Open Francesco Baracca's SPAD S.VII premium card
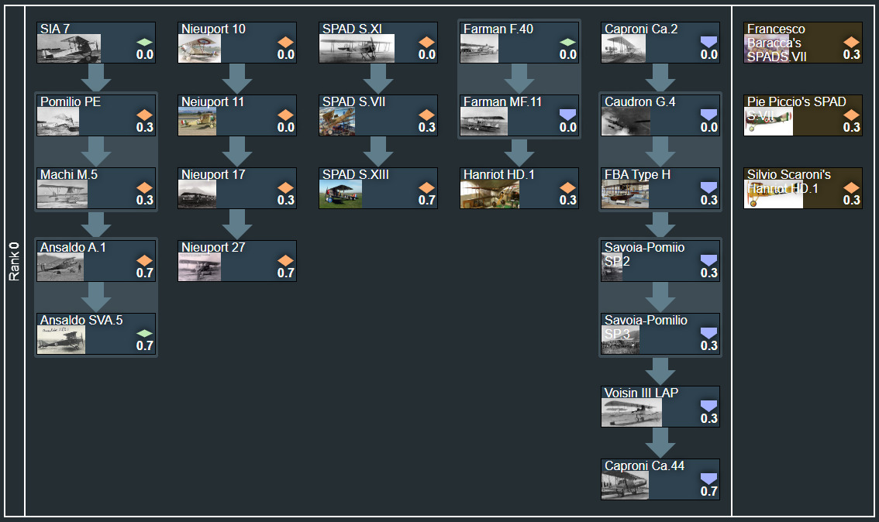Viewport: 879px width, 522px height. [802, 43]
